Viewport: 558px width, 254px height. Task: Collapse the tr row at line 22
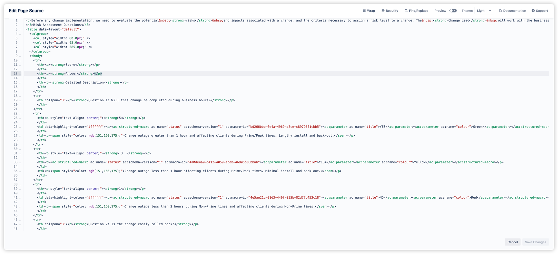coord(20,113)
